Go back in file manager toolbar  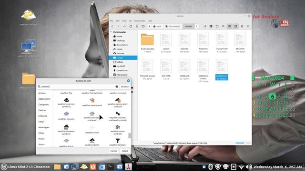pos(112,27)
